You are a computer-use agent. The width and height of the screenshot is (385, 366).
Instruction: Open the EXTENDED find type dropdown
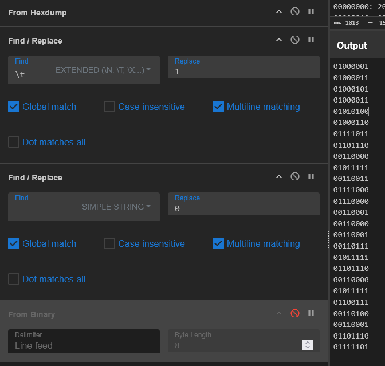(x=103, y=70)
